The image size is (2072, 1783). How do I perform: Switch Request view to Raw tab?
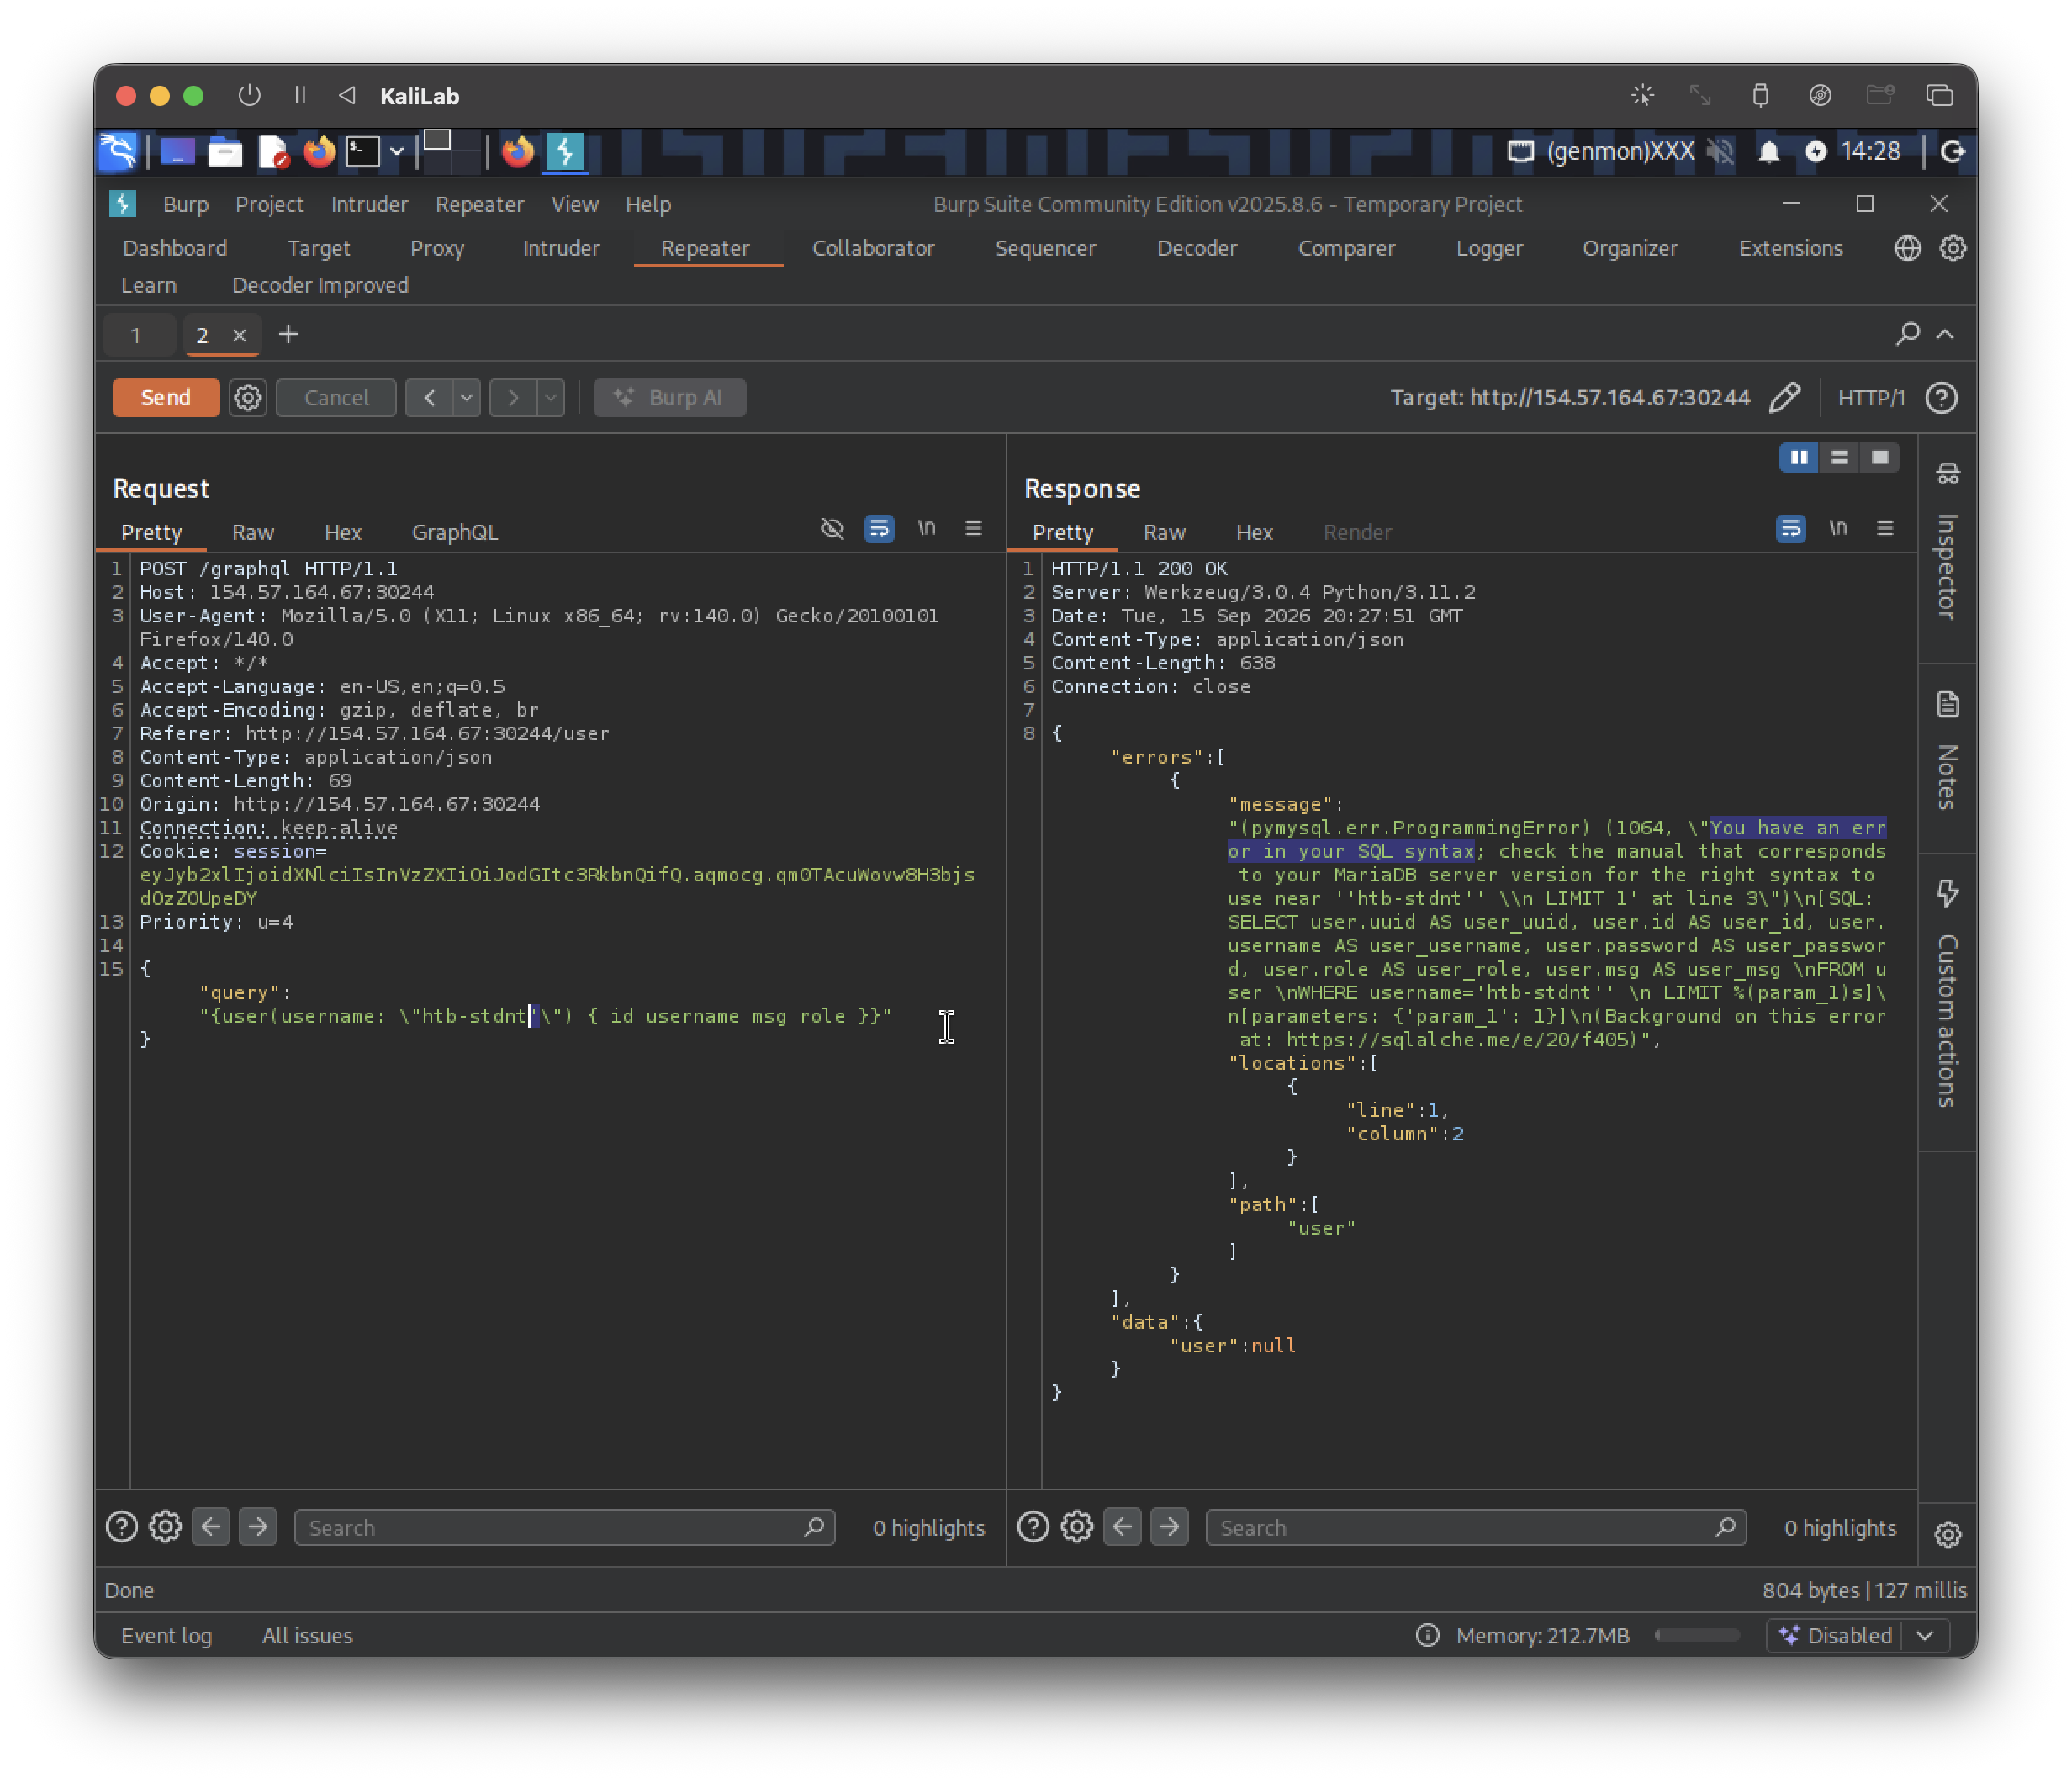[253, 532]
